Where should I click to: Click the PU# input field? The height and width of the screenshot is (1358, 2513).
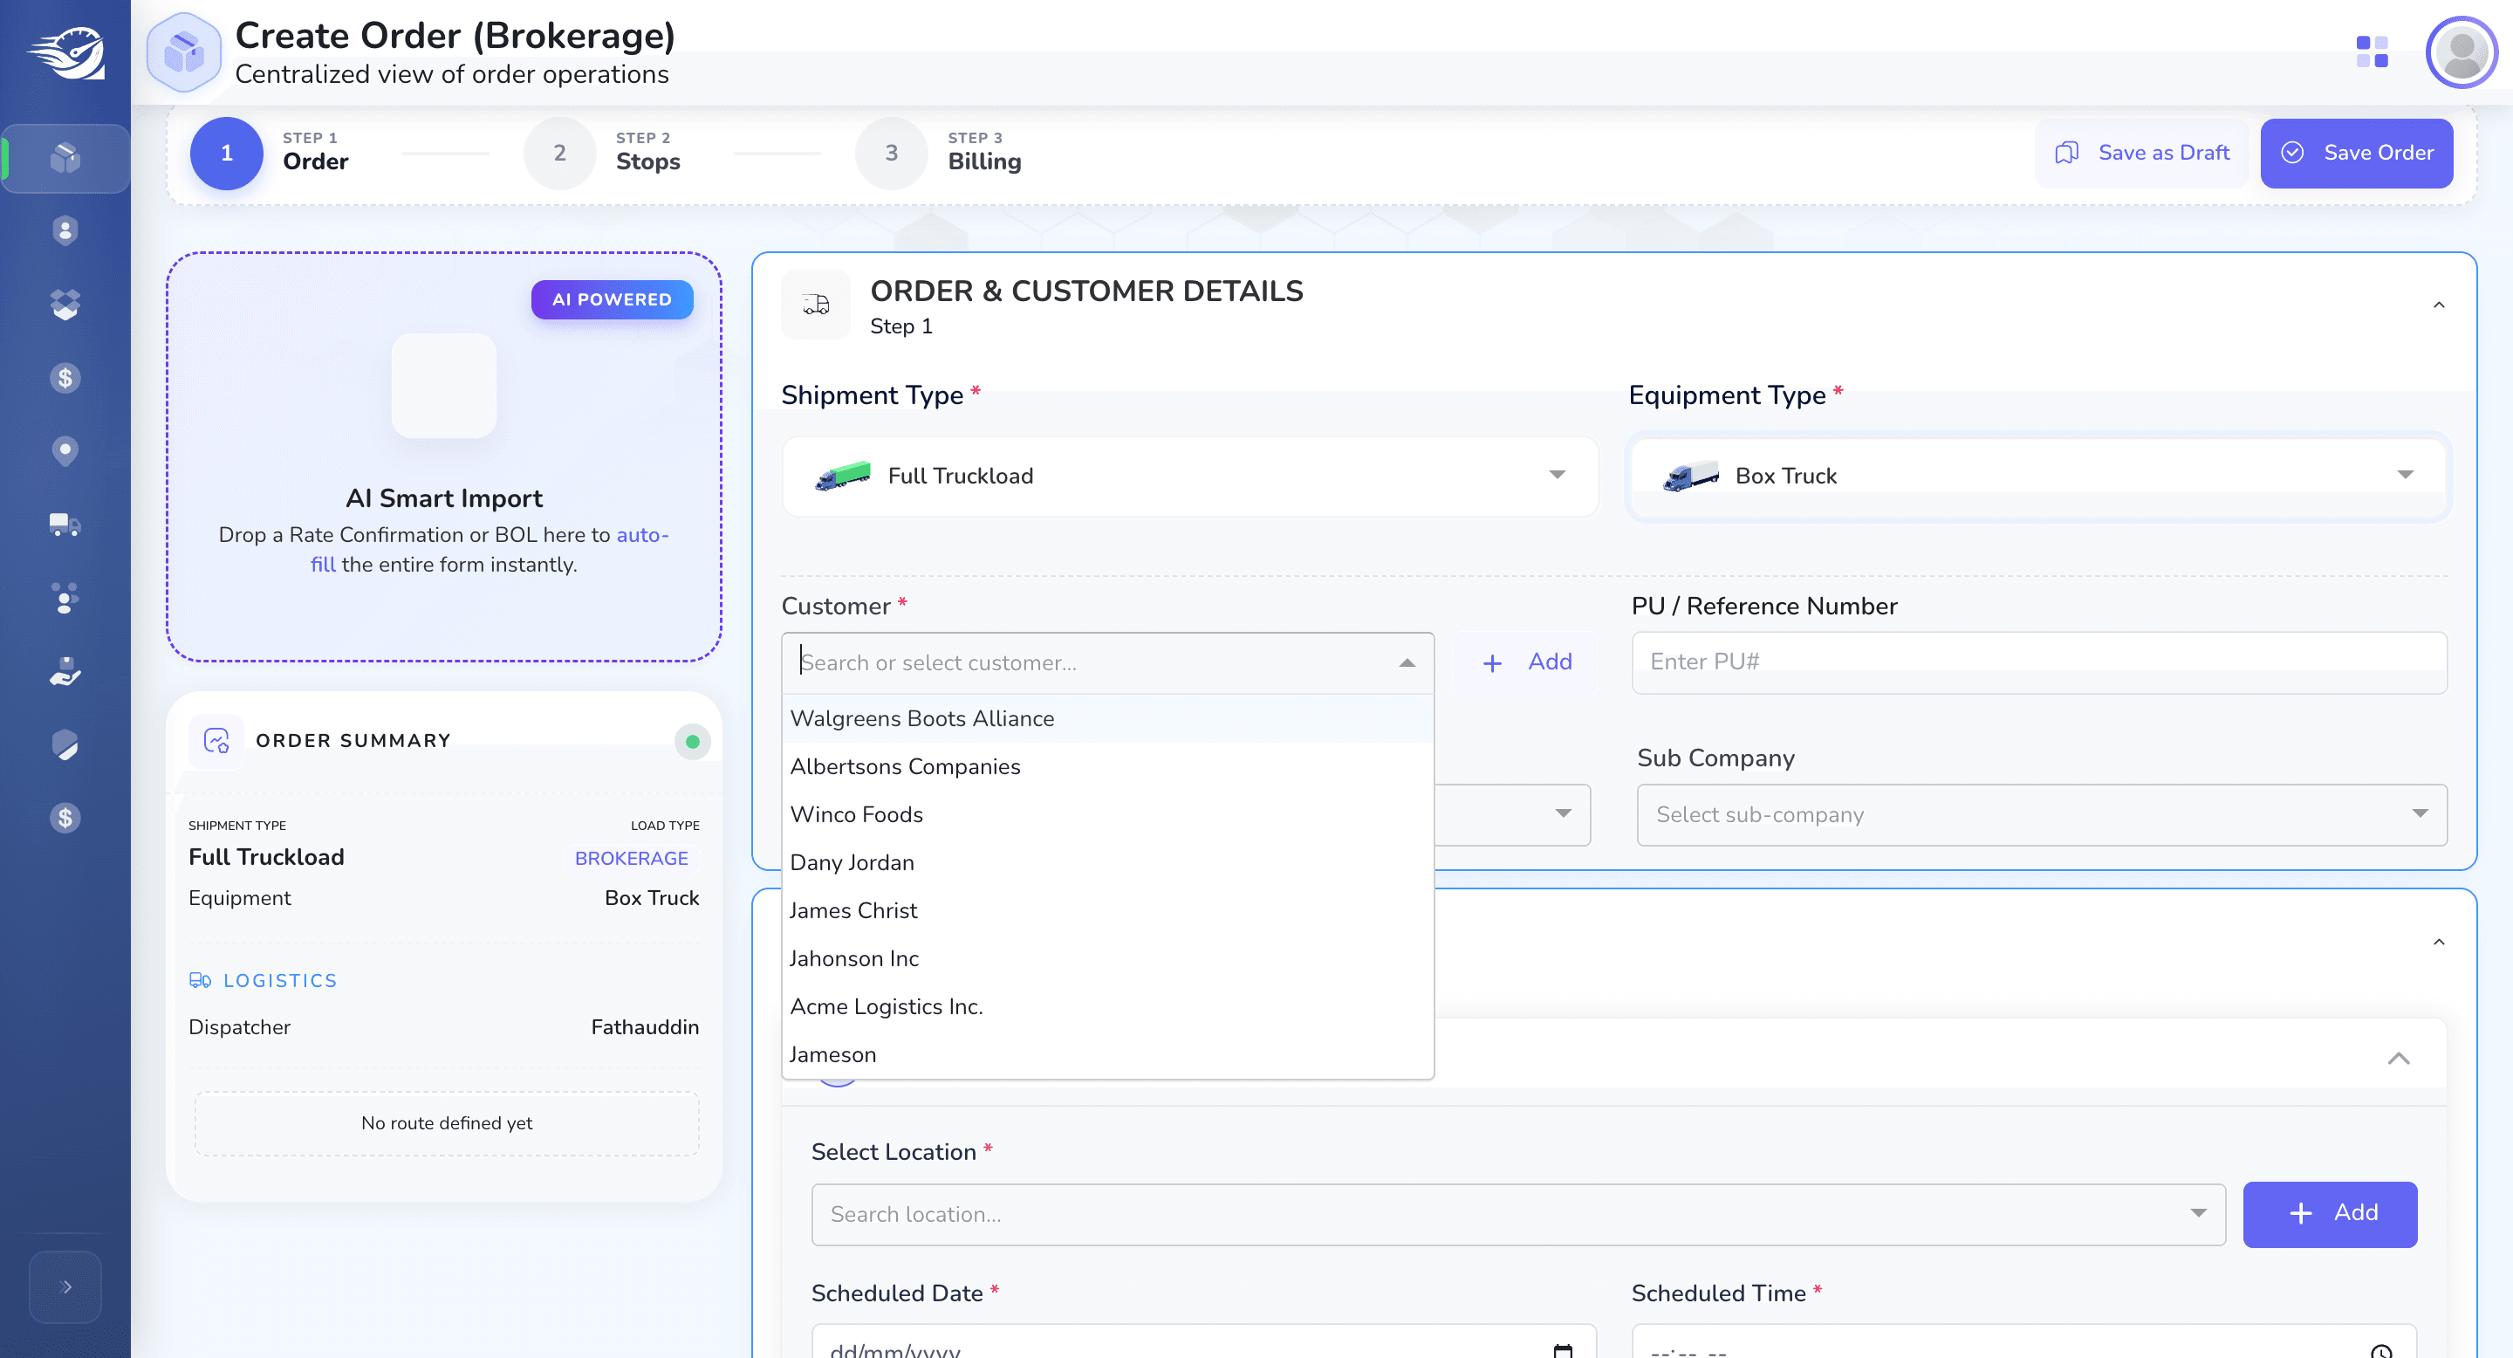2038,662
